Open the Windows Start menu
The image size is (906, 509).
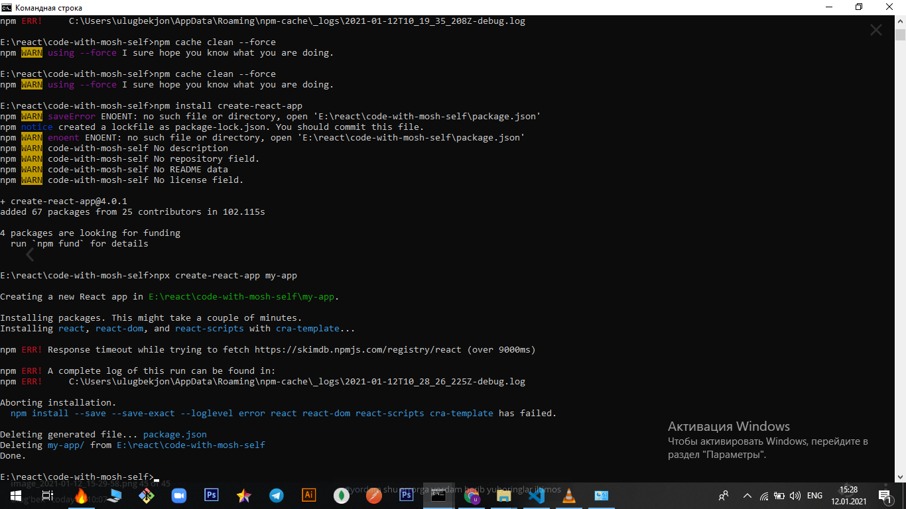pyautogui.click(x=15, y=495)
